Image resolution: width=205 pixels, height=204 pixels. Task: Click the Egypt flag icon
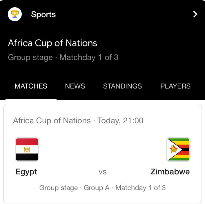(27, 149)
